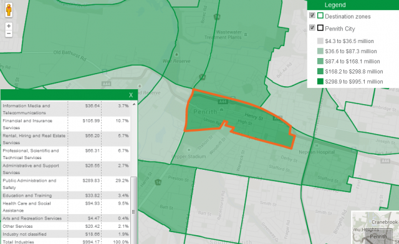Click the $994.17 total value

tap(91, 242)
